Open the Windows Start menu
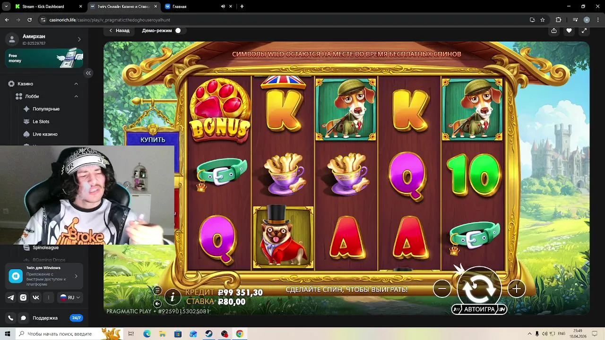This screenshot has height=340, width=605. pos(8,334)
